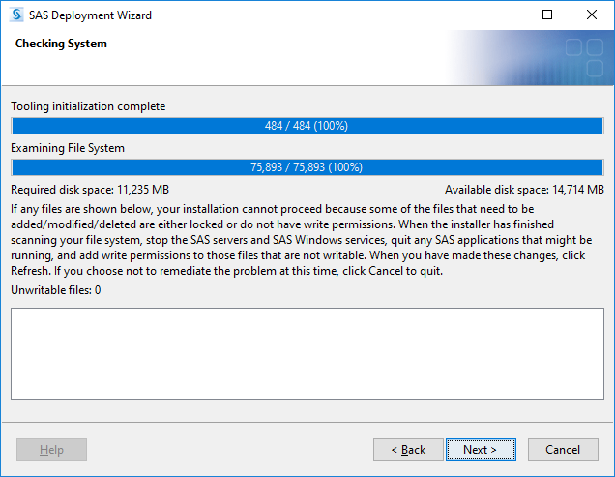Click the decorative squares graphic in header banner
This screenshot has width=615, height=477.
pyautogui.click(x=584, y=57)
